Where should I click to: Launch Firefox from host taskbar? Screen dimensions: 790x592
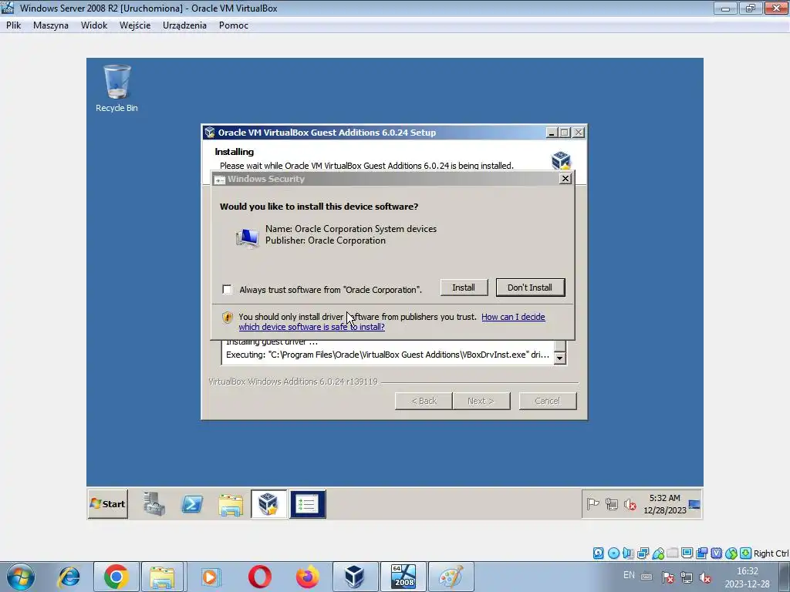tap(307, 577)
